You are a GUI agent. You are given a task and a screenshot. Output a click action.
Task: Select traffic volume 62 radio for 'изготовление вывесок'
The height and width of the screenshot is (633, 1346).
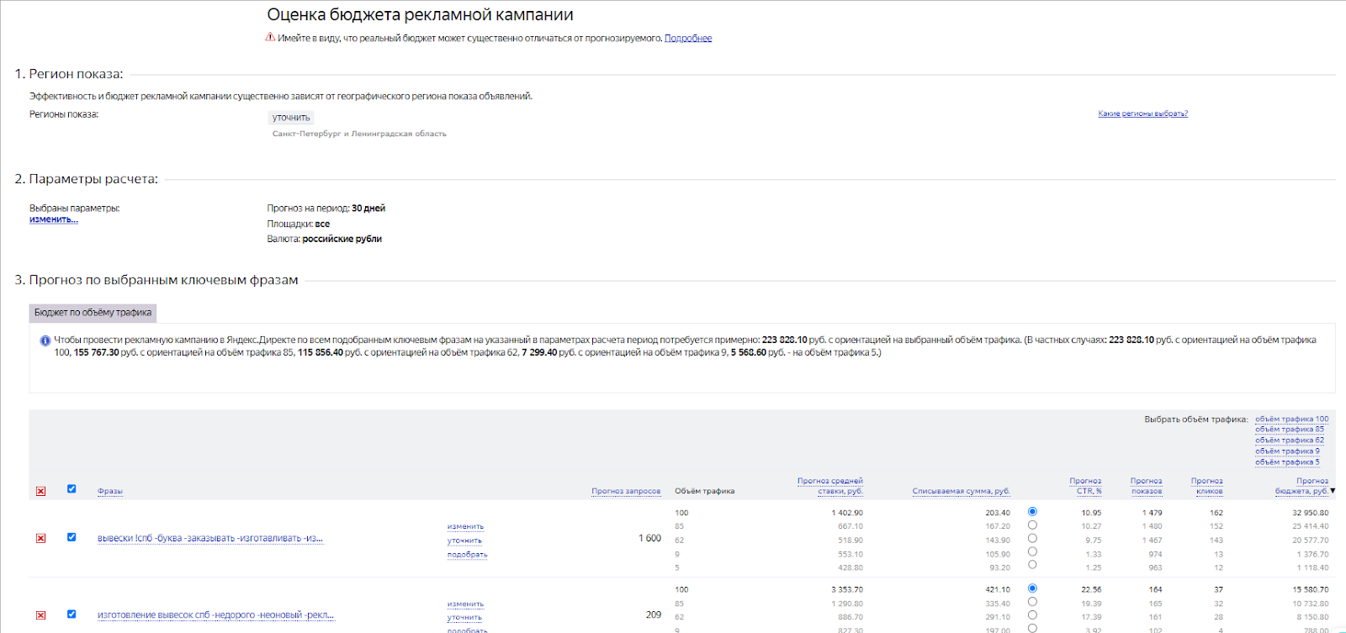[1032, 615]
